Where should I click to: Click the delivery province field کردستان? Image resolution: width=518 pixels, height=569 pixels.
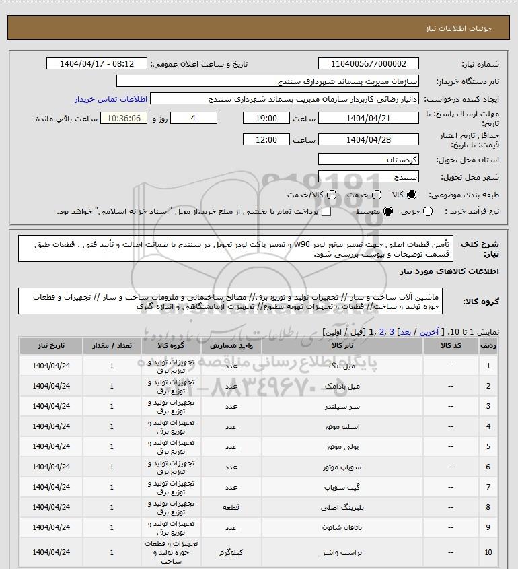click(368, 160)
